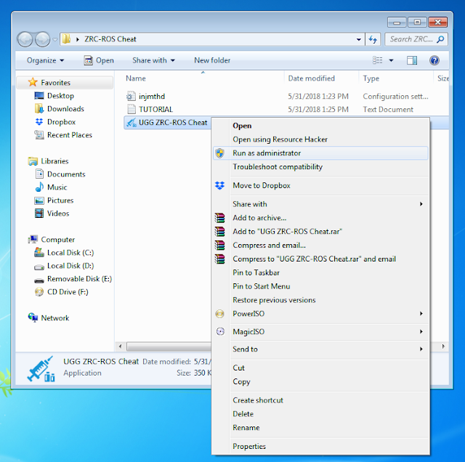Choose Add to archive...
Screen dimensions: 465x462
320,218
